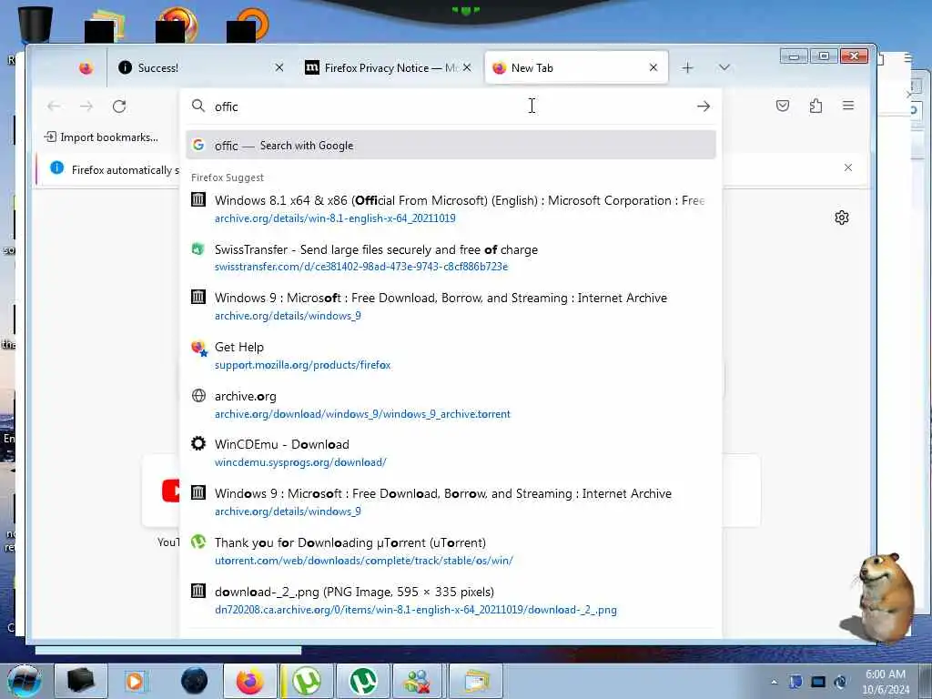Click the Google icon in search suggestion
Viewport: 932px width, 699px height.
[x=198, y=145]
